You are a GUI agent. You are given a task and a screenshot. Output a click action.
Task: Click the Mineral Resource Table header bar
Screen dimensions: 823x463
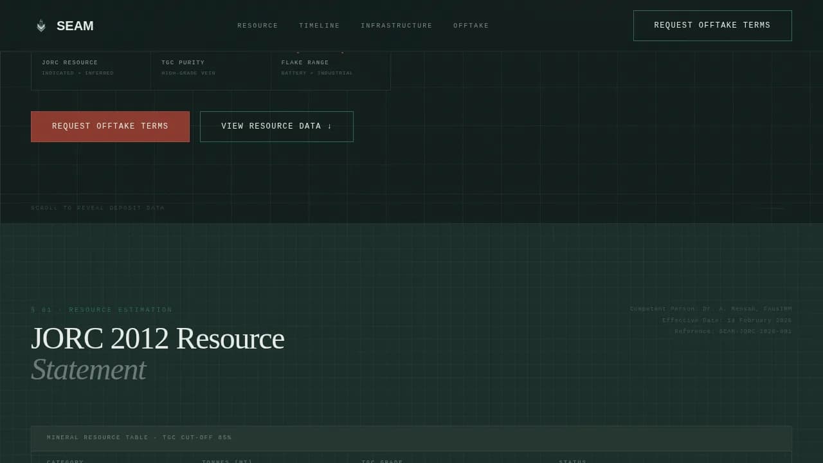pyautogui.click(x=411, y=438)
